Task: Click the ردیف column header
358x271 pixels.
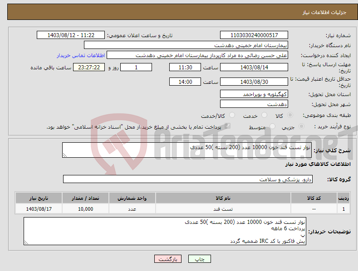Action: pos(343,198)
